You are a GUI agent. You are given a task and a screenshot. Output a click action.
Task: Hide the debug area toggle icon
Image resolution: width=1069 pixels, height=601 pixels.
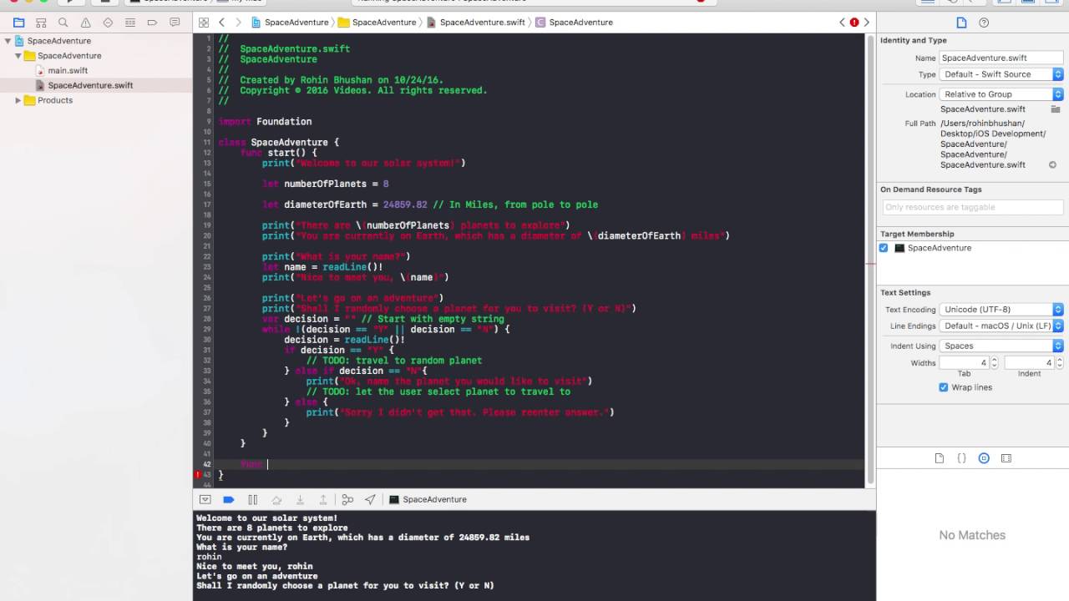pos(205,499)
